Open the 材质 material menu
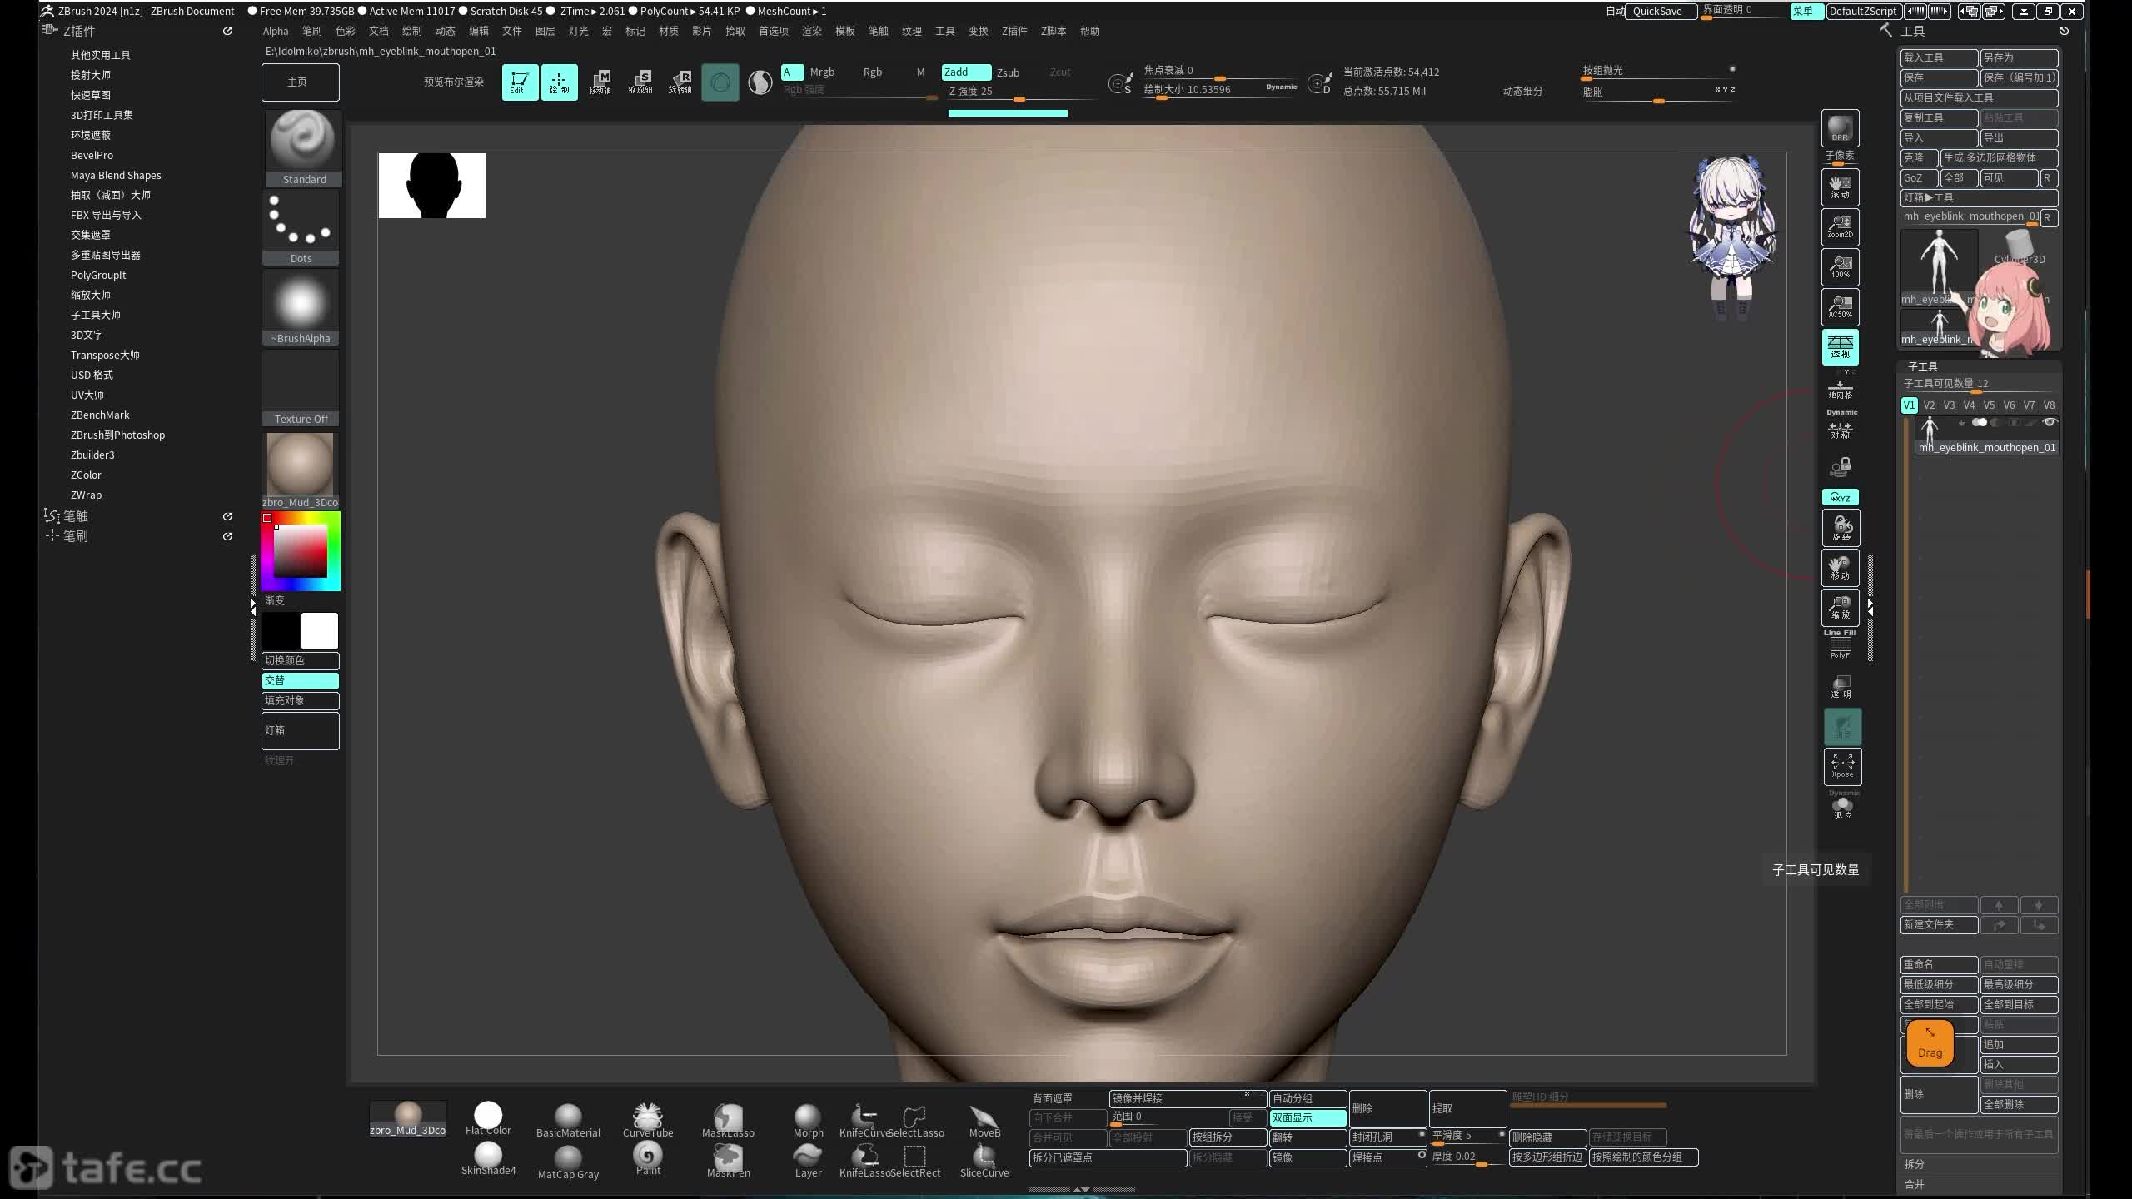 [669, 32]
